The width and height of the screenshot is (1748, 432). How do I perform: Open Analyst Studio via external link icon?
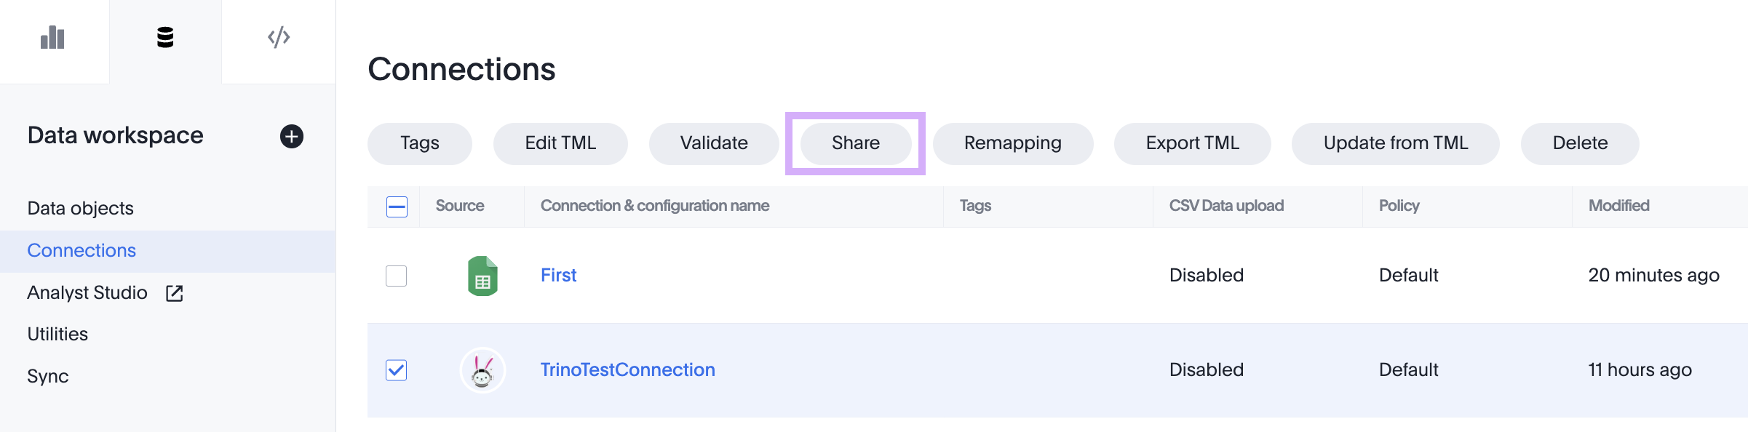pyautogui.click(x=175, y=293)
